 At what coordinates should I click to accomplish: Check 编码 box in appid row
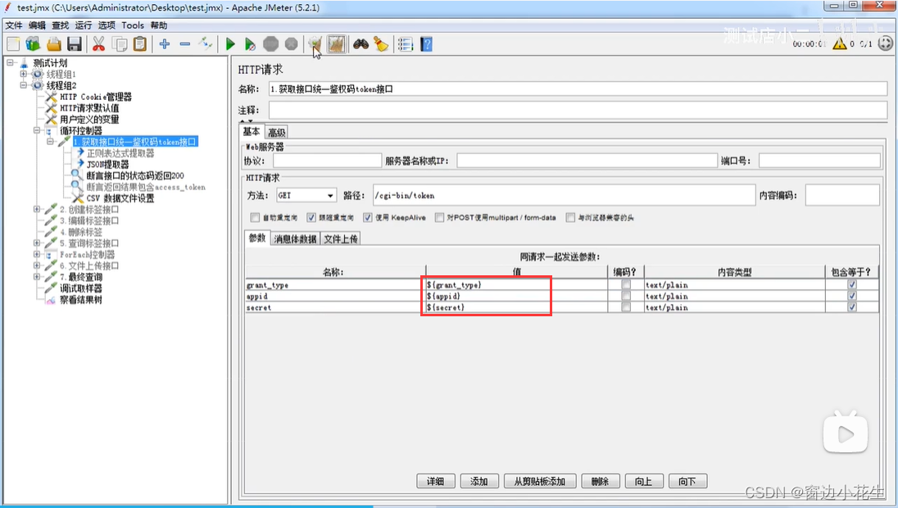click(625, 296)
